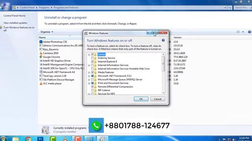Confirm with the OK button
The image size is (252, 141).
pos(141,99)
